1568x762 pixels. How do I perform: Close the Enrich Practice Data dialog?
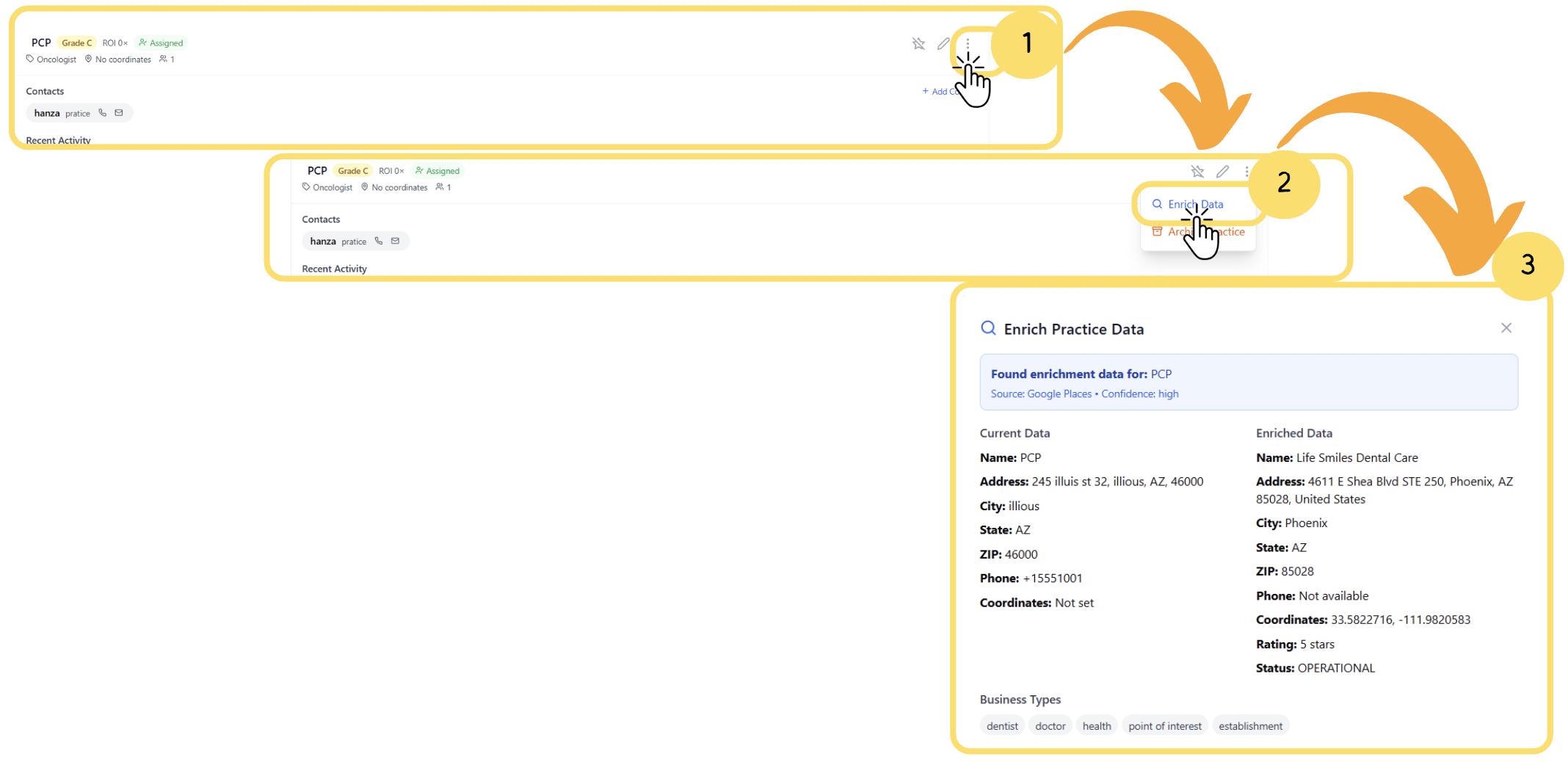[1506, 328]
